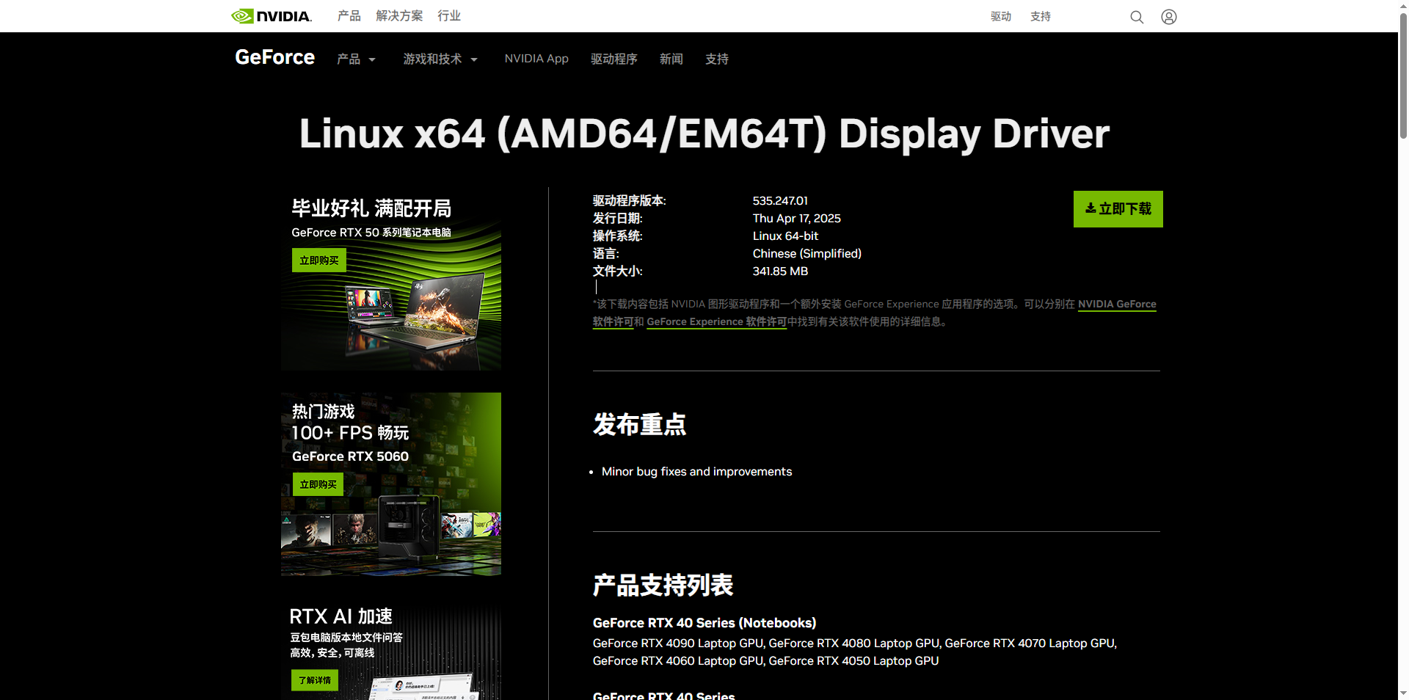Click 立即购买 on RTX 50 laptop banner

pyautogui.click(x=318, y=260)
